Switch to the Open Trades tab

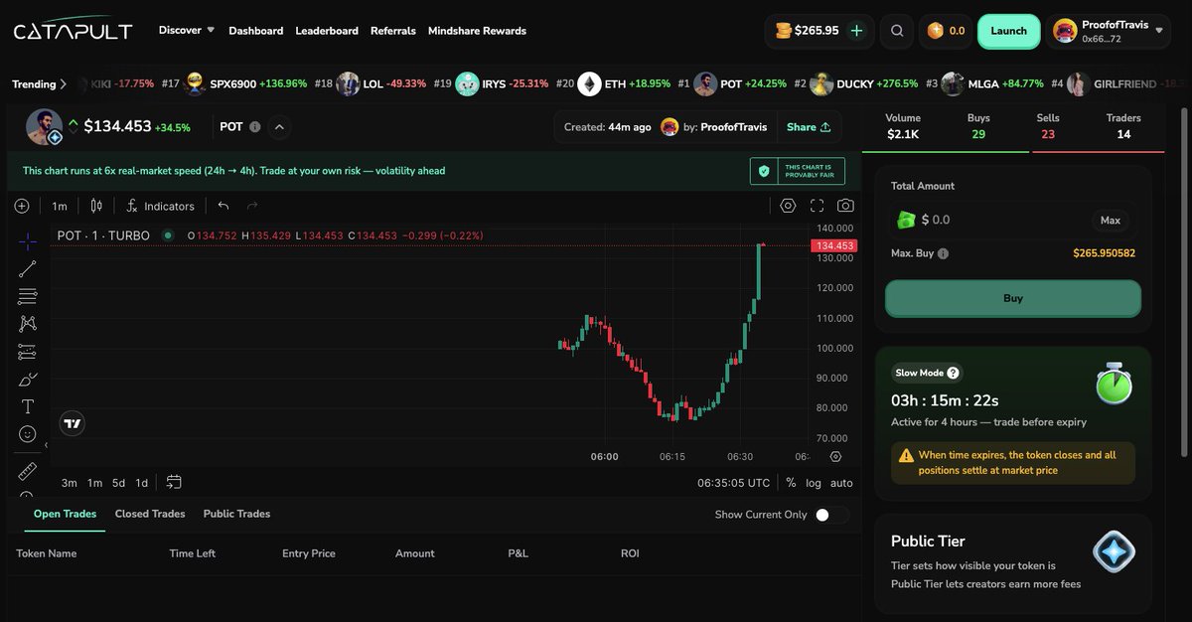[x=65, y=514]
